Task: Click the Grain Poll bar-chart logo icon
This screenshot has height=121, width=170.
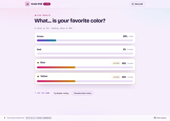Action: pyautogui.click(x=27, y=4)
